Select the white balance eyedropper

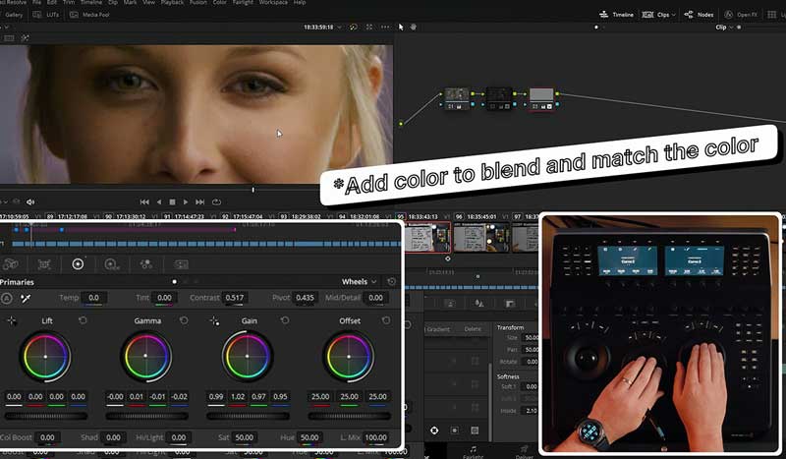(x=26, y=299)
